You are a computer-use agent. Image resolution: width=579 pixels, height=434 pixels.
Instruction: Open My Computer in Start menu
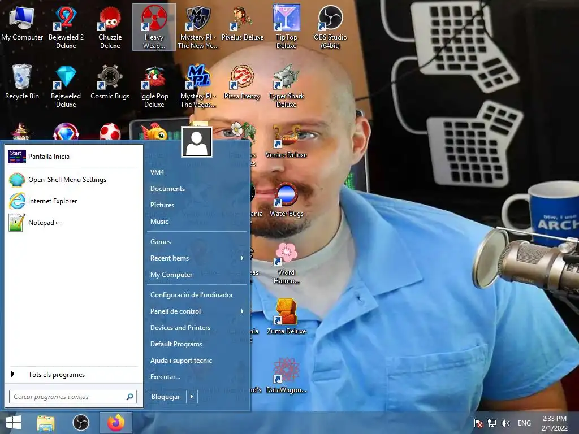(196, 275)
